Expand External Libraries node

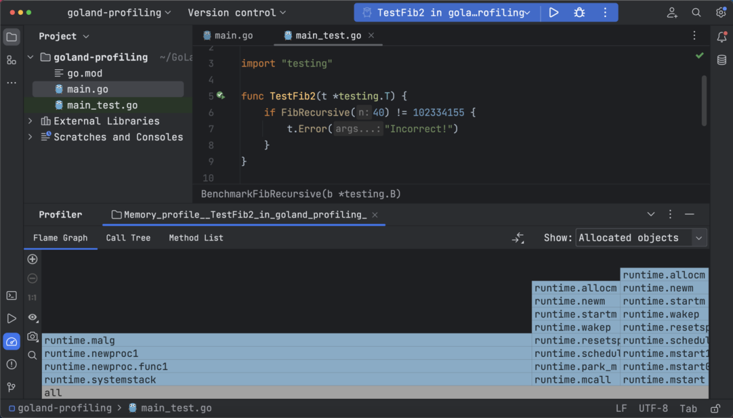(x=31, y=121)
